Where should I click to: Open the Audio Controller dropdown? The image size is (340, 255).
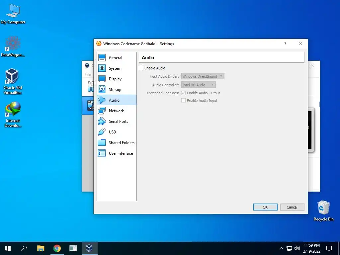point(199,85)
